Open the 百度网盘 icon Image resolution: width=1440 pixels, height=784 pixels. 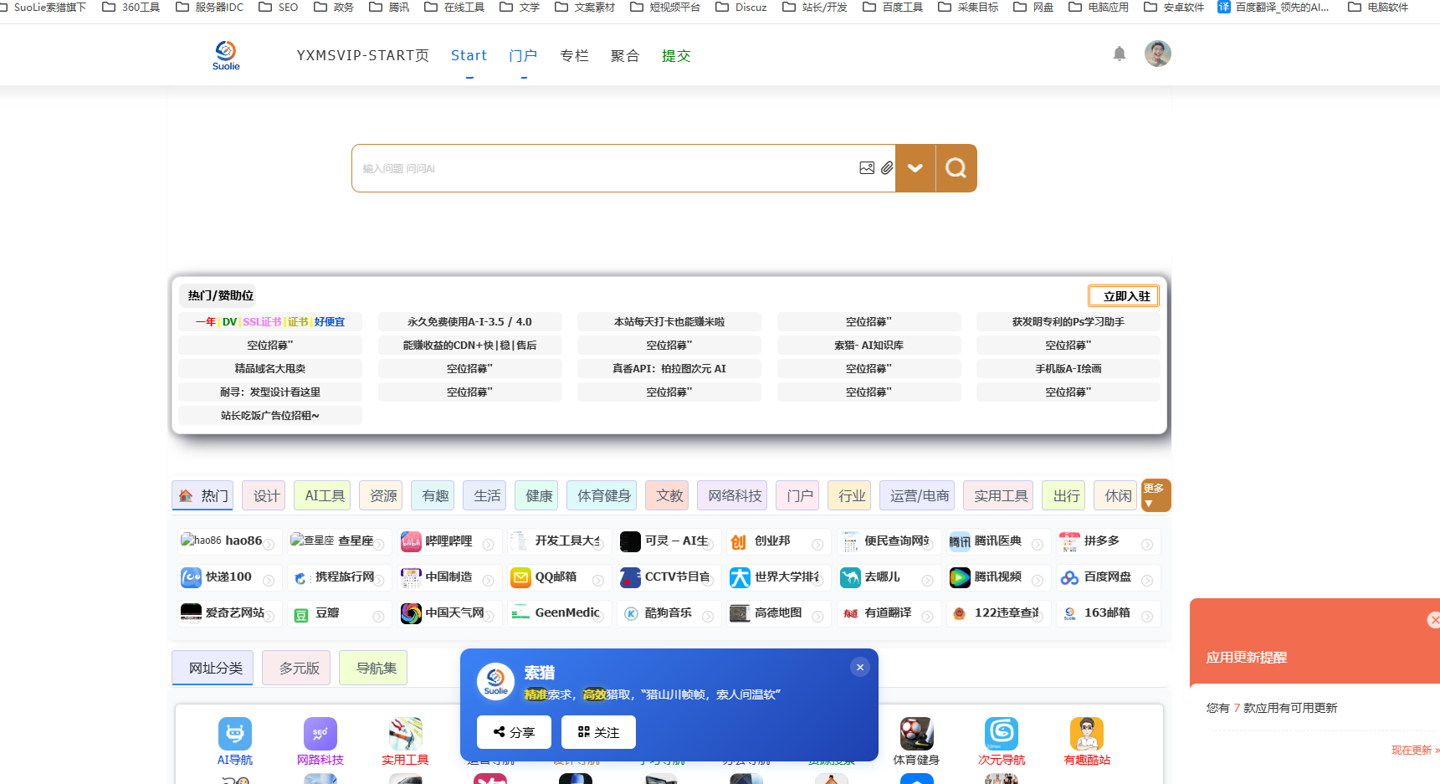(1069, 577)
